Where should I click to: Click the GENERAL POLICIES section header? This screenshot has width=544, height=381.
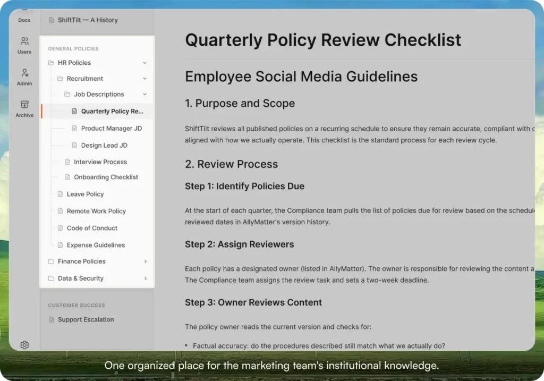coord(73,49)
